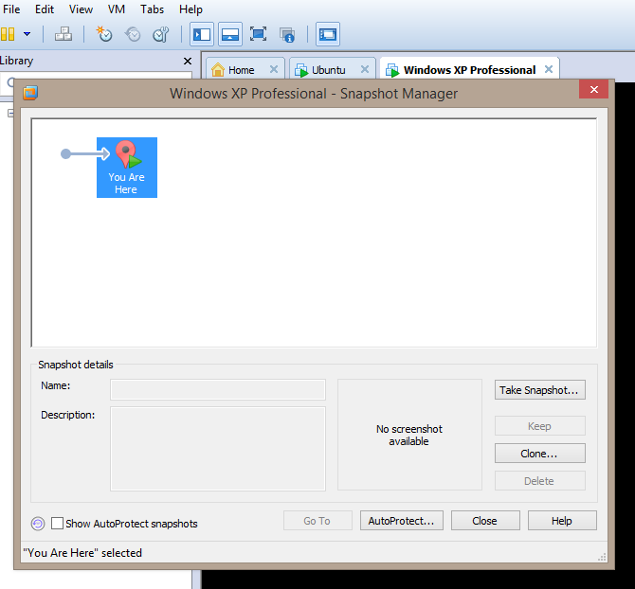The width and height of the screenshot is (635, 589).
Task: Click the Clone button
Action: pos(540,454)
